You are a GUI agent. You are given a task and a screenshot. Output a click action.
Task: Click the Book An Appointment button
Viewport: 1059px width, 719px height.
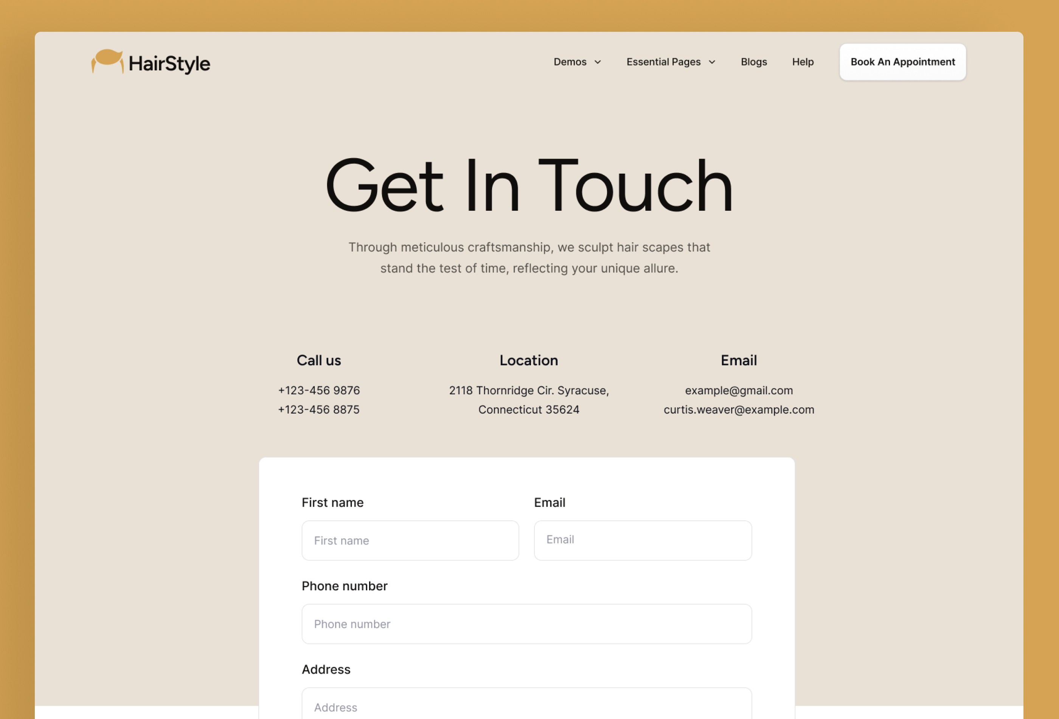[903, 62]
